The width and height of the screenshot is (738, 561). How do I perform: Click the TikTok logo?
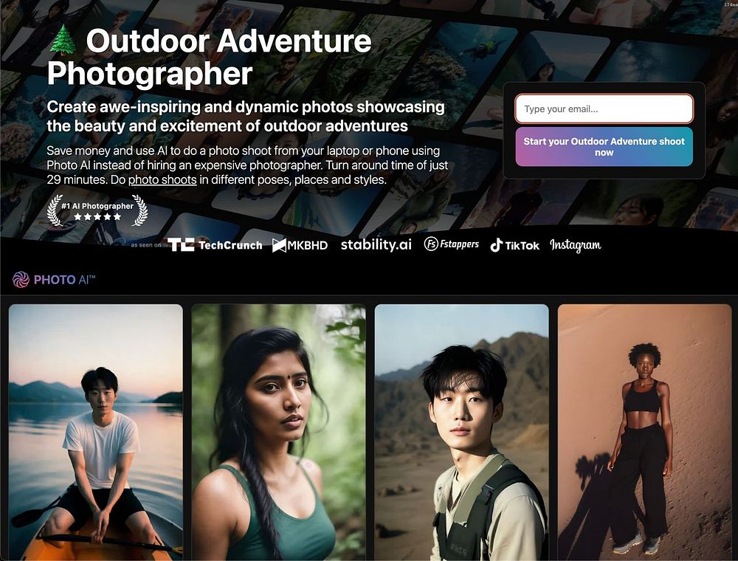515,245
